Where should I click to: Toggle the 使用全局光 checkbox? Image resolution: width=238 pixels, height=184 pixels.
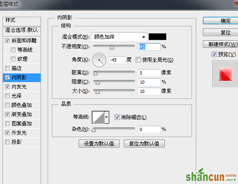(138, 60)
